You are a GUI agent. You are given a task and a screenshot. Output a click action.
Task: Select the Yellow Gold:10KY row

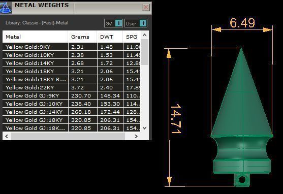click(x=72, y=55)
